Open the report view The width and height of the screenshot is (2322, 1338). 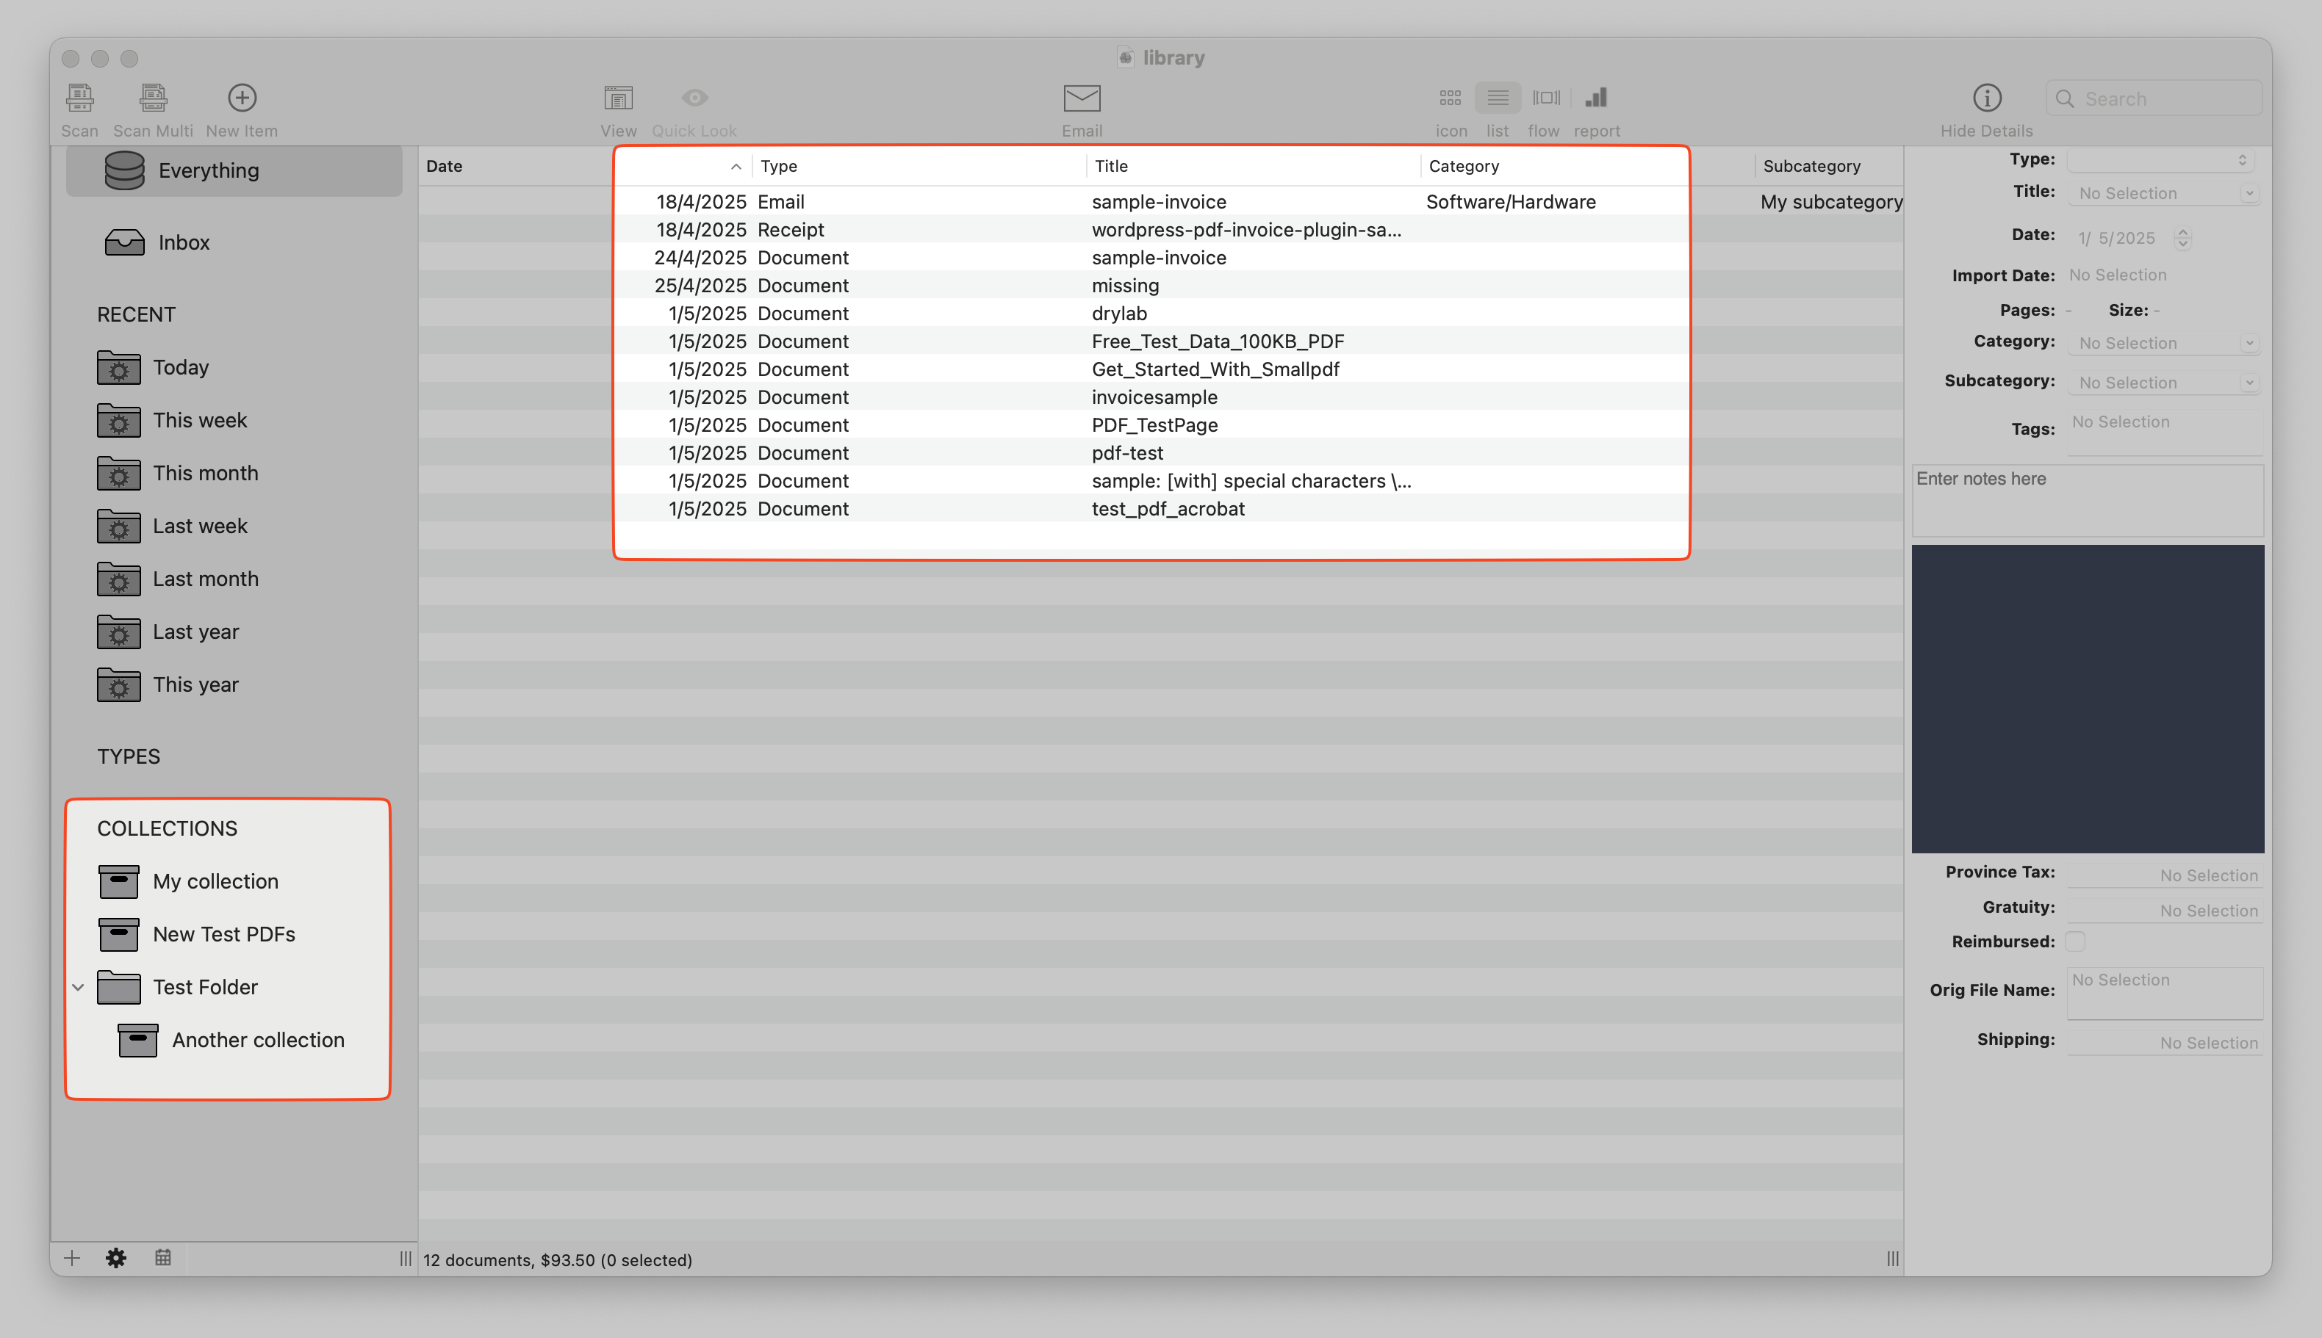1596,98
